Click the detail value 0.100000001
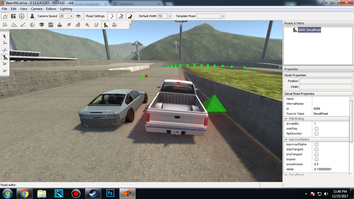Viewport: 354px width, 199px height. [x=323, y=169]
